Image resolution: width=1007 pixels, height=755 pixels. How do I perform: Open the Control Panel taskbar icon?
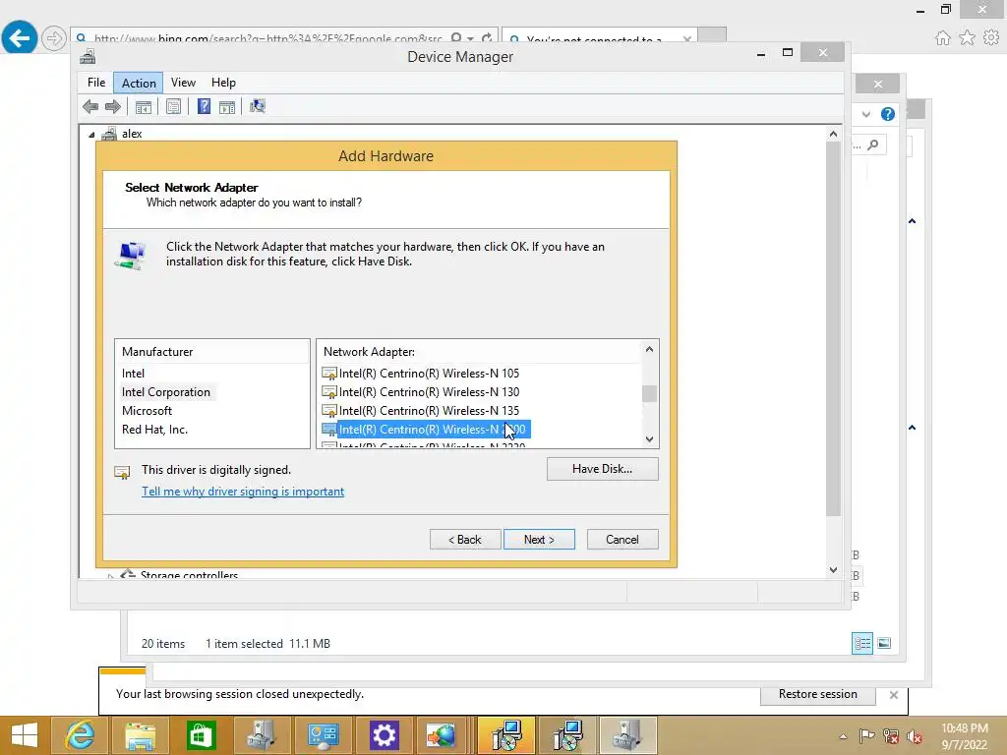coord(323,735)
